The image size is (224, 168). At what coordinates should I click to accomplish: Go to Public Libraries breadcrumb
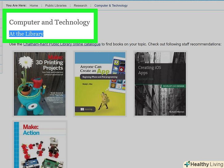[56, 6]
